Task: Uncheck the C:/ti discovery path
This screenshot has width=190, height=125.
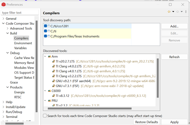Action: pos(45,31)
